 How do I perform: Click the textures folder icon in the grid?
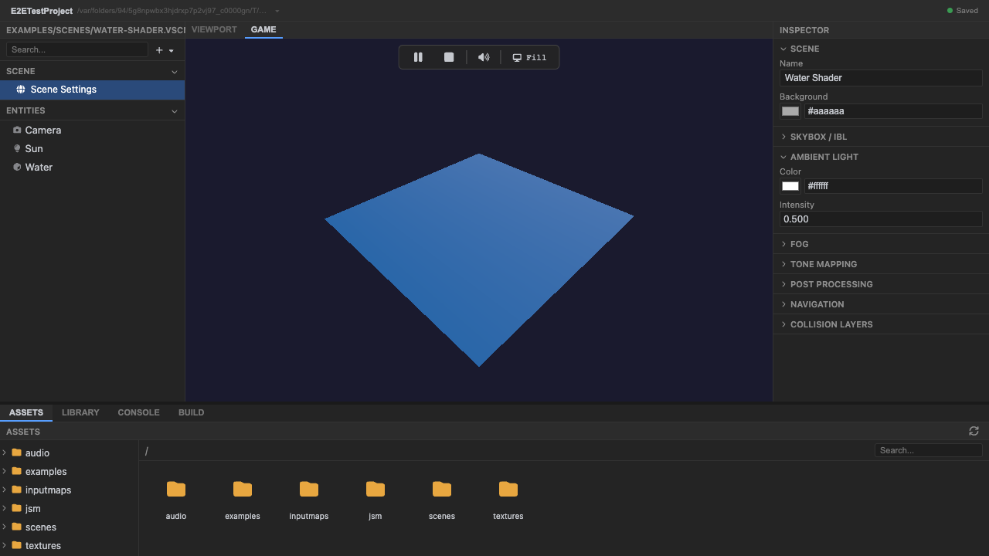(x=508, y=489)
